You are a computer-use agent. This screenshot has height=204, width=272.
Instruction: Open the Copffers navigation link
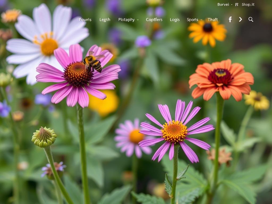point(154,20)
